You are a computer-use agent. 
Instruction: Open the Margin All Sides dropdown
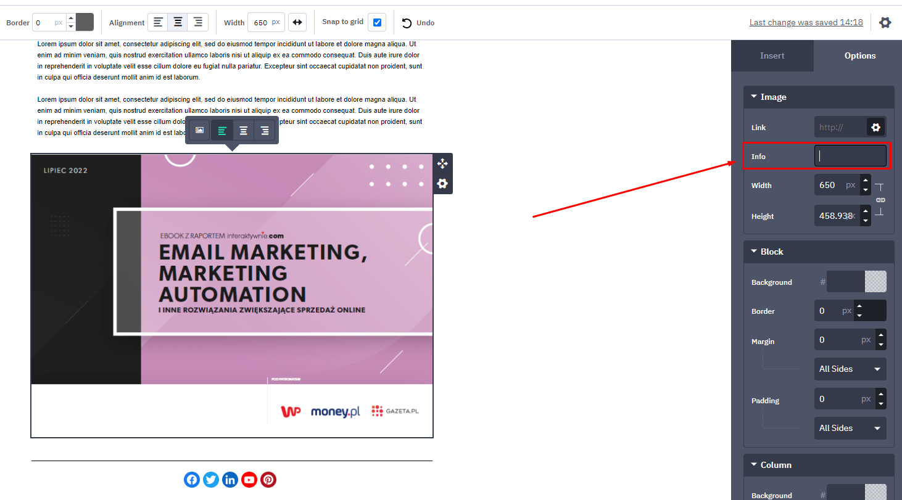[x=850, y=369]
